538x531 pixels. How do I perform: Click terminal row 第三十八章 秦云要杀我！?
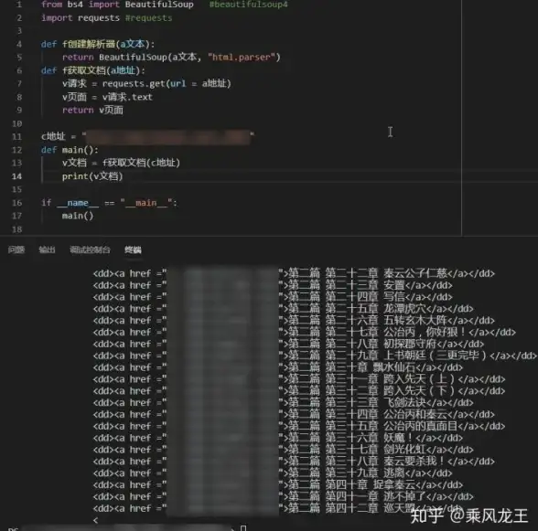294,462
